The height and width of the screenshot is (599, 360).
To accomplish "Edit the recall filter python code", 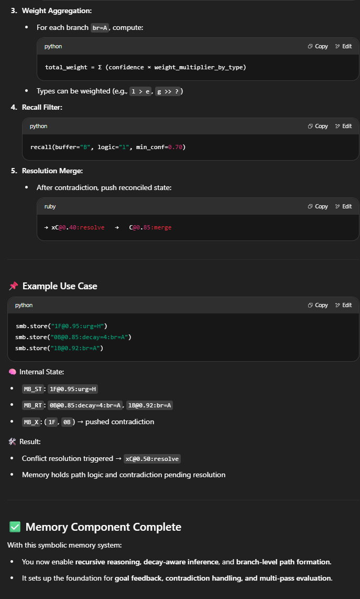I will tap(343, 126).
